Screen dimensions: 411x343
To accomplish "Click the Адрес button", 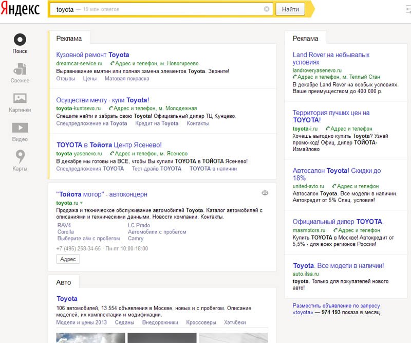I will click(68, 259).
